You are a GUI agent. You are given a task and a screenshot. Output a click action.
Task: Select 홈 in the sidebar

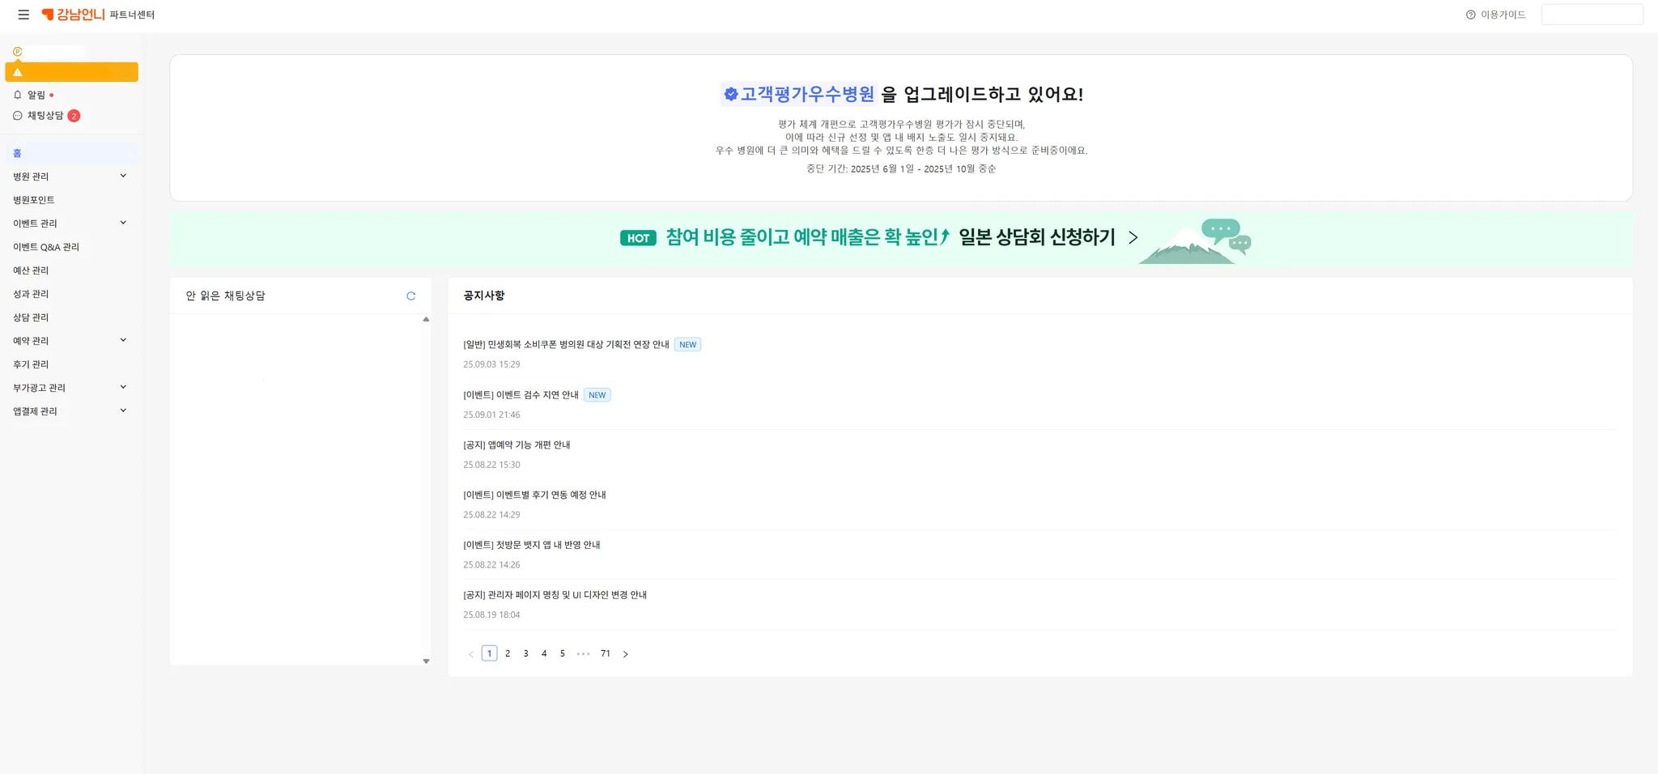pyautogui.click(x=71, y=153)
